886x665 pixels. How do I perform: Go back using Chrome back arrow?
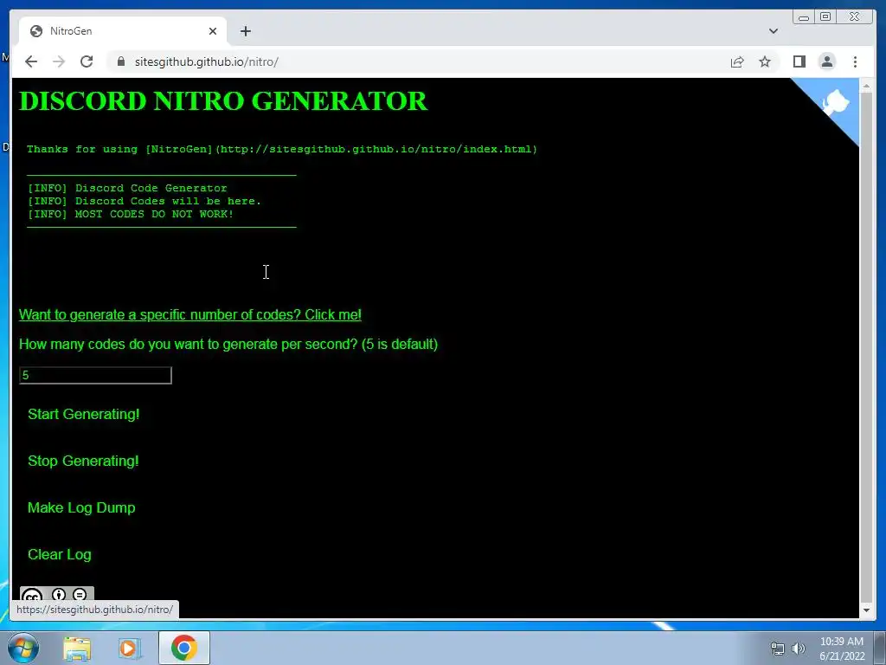(x=31, y=61)
